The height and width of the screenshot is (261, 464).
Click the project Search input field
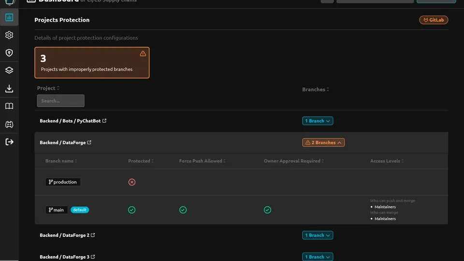click(x=61, y=101)
